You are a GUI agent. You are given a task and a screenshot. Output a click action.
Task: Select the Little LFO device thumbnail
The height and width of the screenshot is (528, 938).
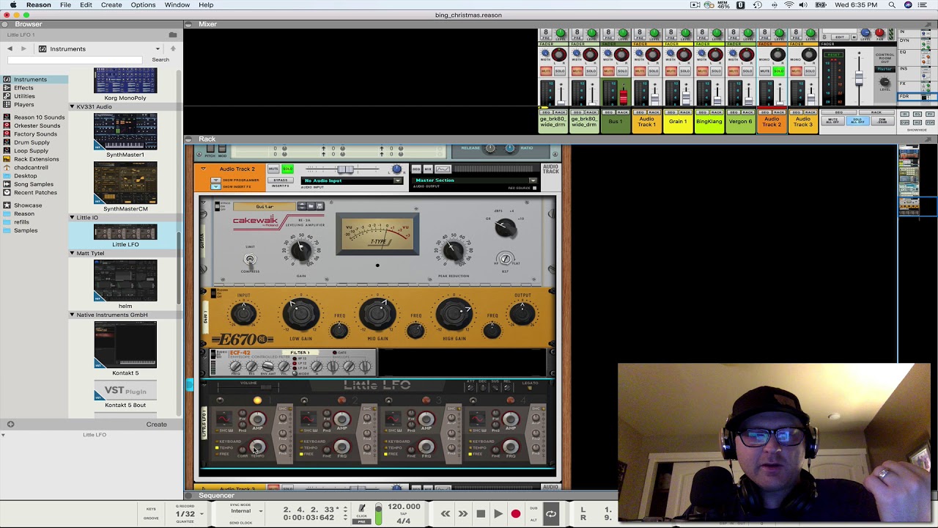click(x=125, y=232)
